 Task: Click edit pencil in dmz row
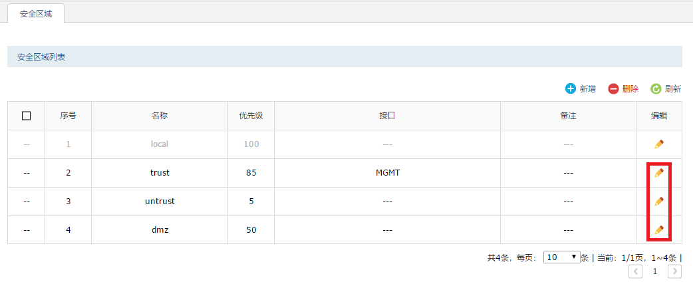pyautogui.click(x=658, y=230)
